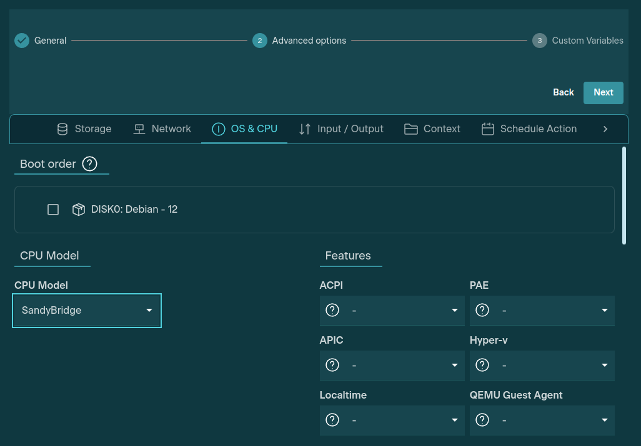Open the Schedule Action tab
The height and width of the screenshot is (446, 641).
click(x=529, y=129)
